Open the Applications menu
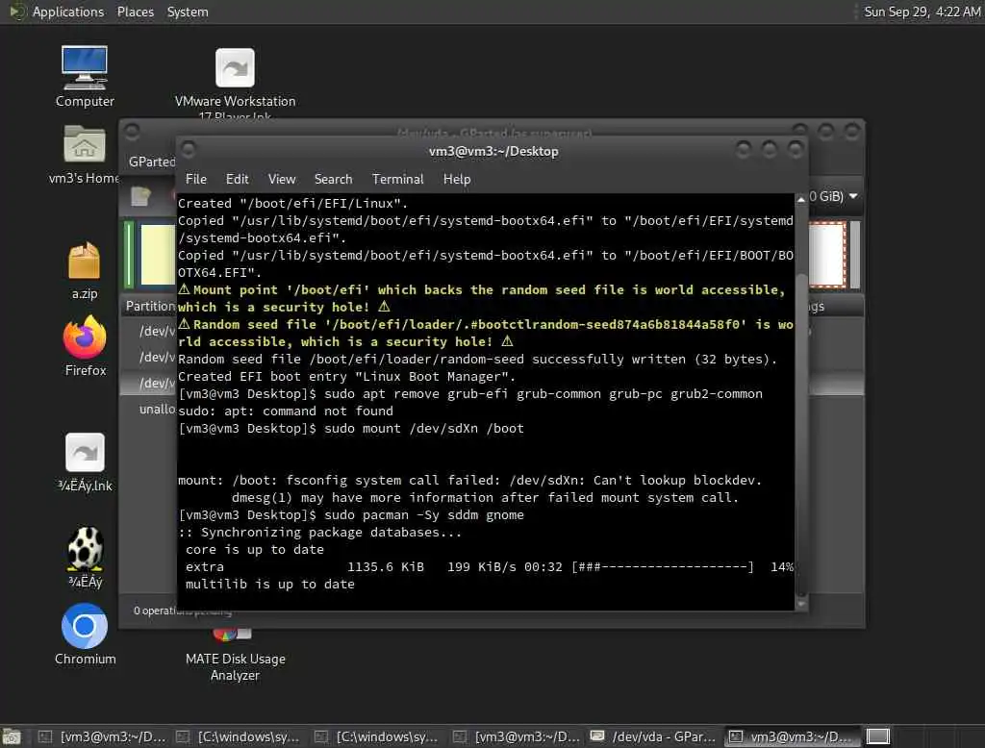 pos(68,12)
